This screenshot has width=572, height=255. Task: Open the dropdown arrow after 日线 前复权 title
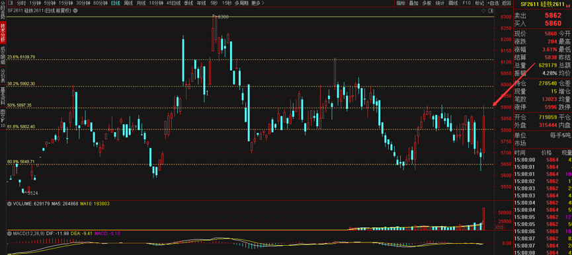pos(75,11)
